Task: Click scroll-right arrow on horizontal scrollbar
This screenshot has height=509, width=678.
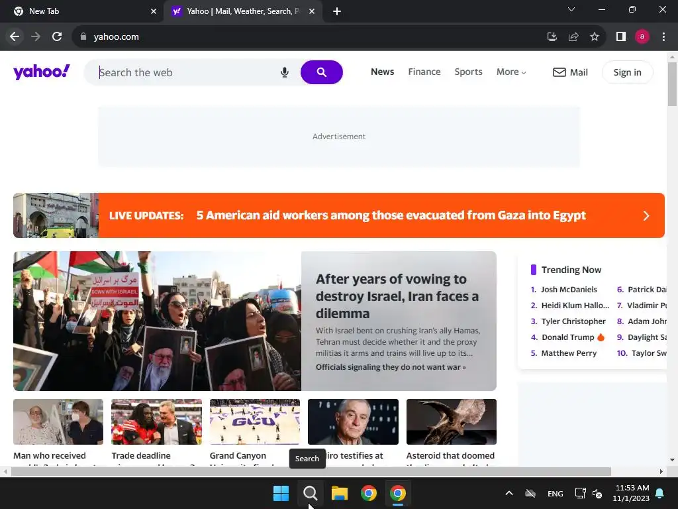Action: click(x=661, y=471)
